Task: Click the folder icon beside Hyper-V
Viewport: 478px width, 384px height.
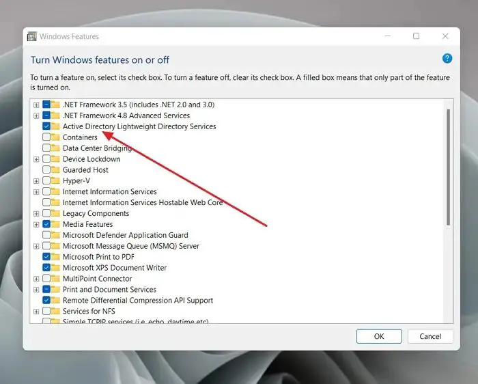Action: [55, 180]
